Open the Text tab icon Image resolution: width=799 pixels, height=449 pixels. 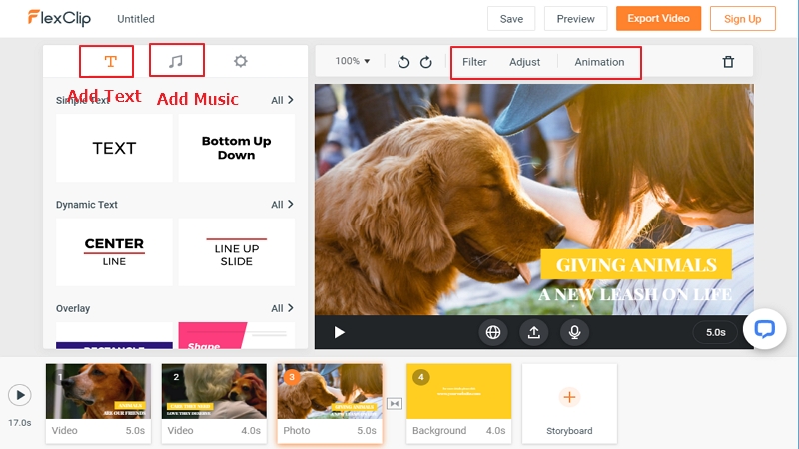110,62
